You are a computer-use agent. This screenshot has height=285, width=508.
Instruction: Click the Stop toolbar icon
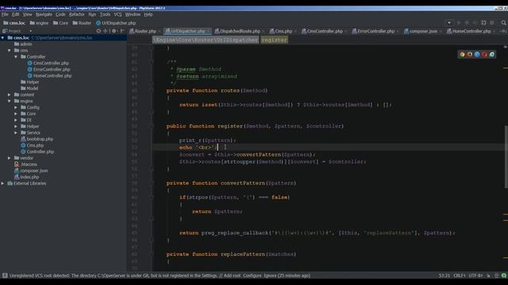pos(492,23)
